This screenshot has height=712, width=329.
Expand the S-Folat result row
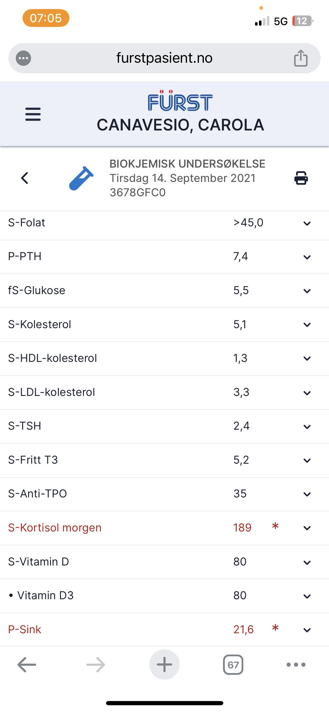click(307, 224)
